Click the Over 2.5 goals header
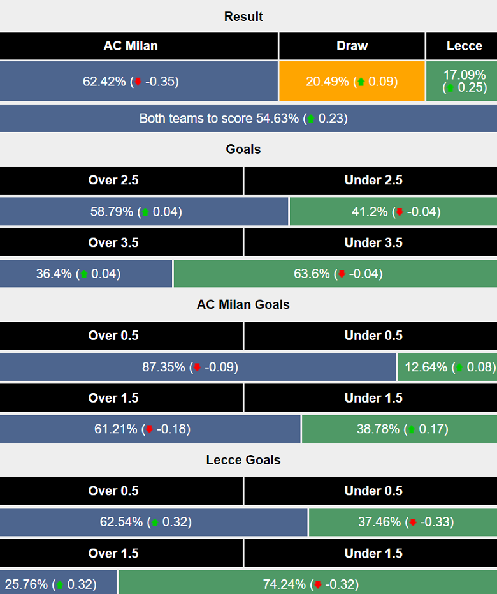 pyautogui.click(x=113, y=181)
